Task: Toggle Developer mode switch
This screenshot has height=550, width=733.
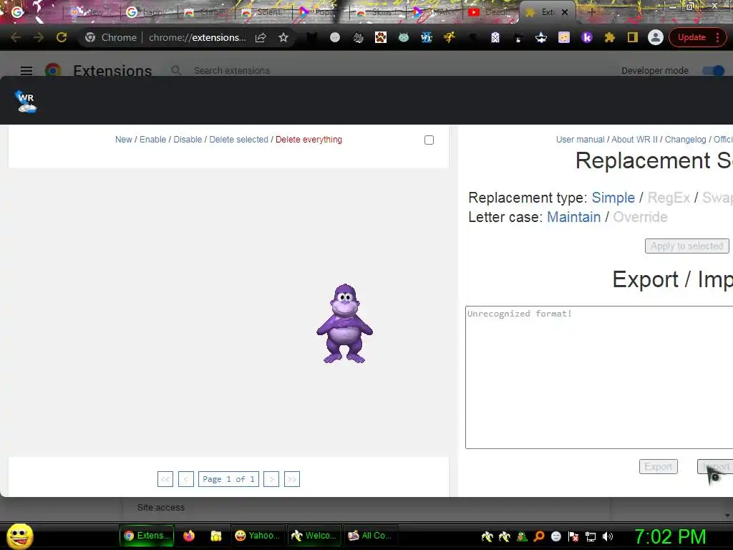Action: click(x=714, y=71)
